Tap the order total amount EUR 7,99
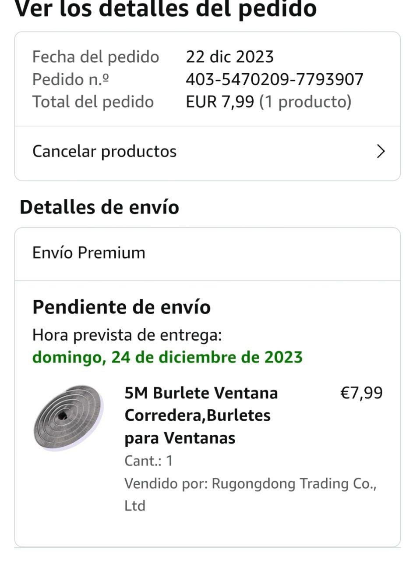 [x=220, y=102]
